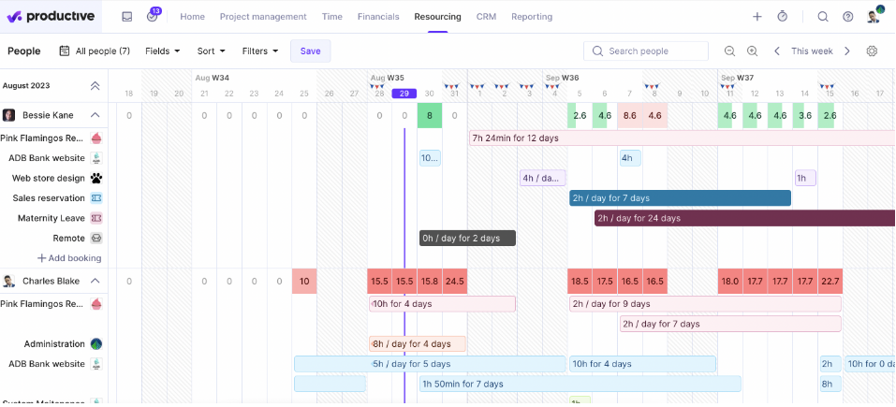Click Bessie's ADB Bank website icon
This screenshot has height=407, width=896.
(96, 158)
